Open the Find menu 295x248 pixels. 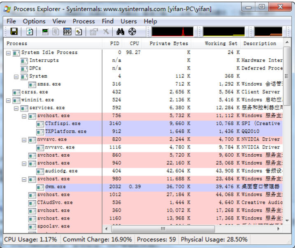(x=107, y=21)
